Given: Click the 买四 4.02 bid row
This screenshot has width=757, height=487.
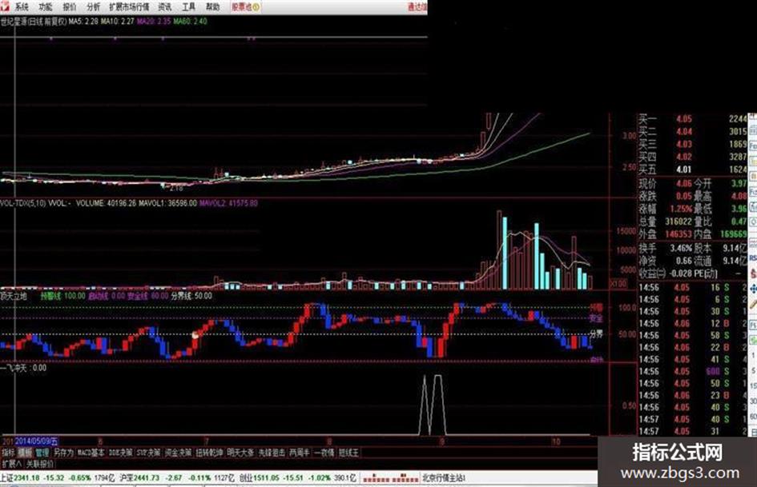Looking at the screenshot, I should (692, 157).
